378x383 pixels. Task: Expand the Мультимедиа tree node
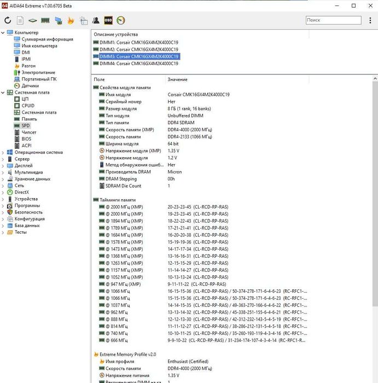[x=3, y=172]
